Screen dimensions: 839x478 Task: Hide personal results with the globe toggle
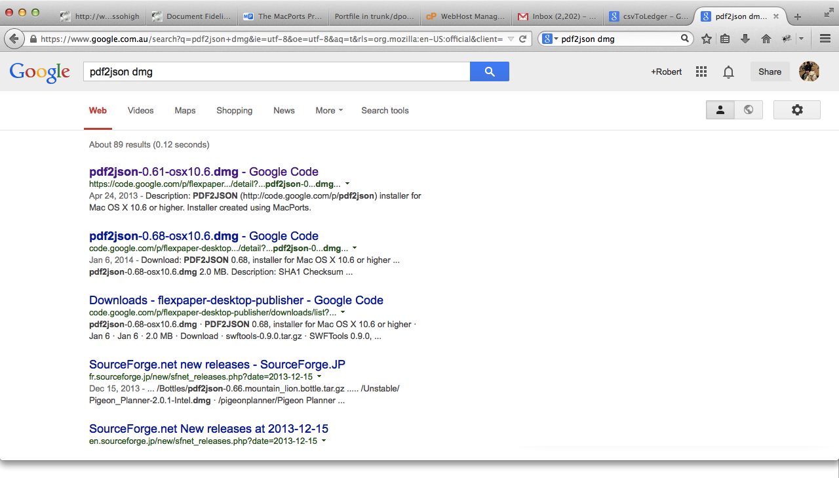click(749, 110)
